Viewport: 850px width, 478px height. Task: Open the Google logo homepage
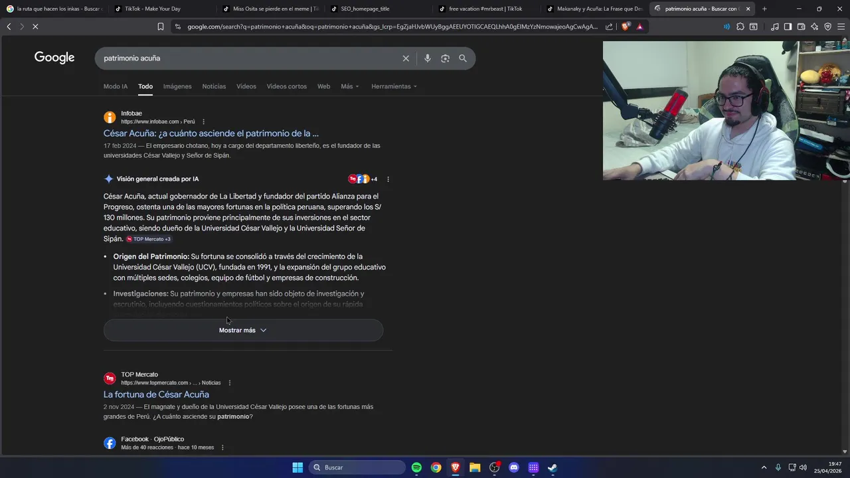54,58
